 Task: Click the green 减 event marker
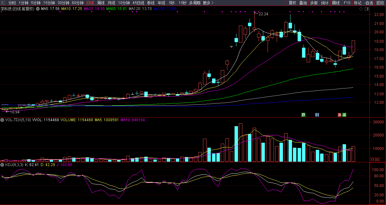pyautogui.click(x=344, y=115)
